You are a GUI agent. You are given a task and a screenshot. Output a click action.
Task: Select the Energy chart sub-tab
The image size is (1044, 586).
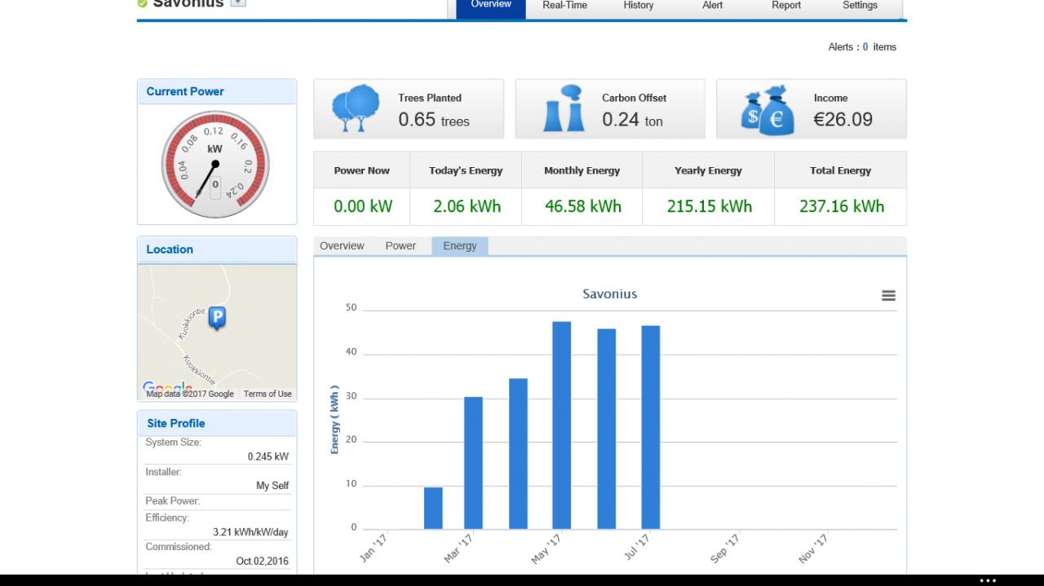(460, 246)
